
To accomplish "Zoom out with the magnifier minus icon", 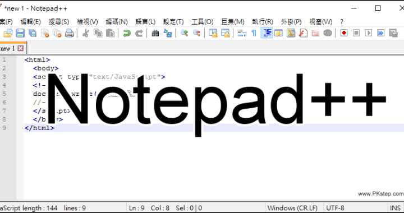I will 196,33.
